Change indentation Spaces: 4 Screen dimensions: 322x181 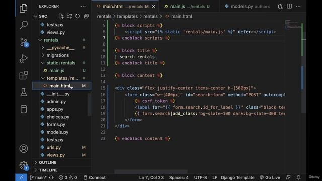point(179,177)
